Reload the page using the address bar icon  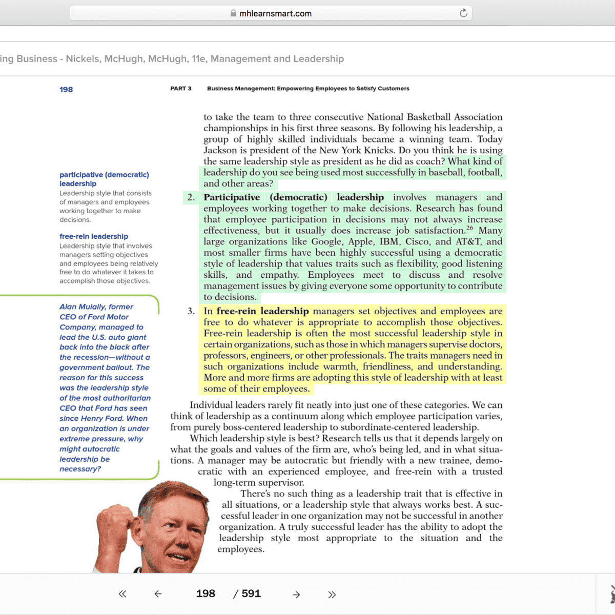click(463, 13)
